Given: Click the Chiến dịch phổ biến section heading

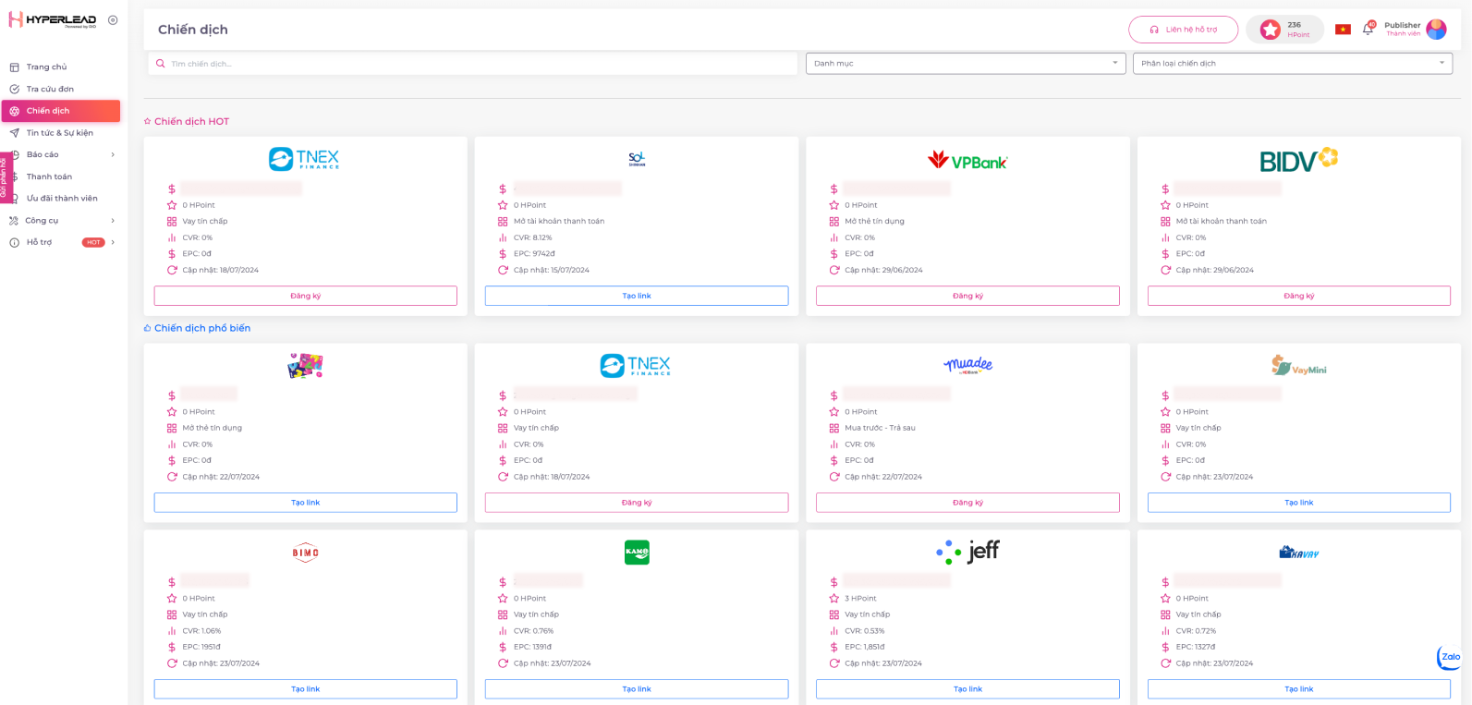Looking at the screenshot, I should pos(202,329).
